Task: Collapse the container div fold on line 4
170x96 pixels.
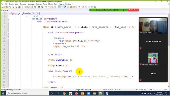Action: point(8,22)
